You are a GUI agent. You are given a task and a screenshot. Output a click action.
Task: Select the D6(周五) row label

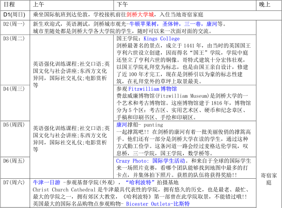14,161
